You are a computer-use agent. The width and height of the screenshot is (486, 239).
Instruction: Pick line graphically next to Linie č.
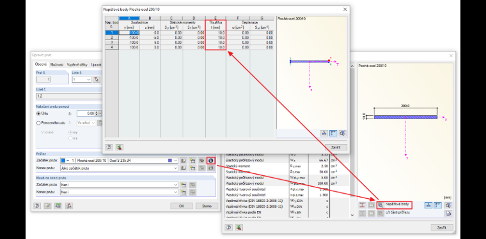point(97,80)
